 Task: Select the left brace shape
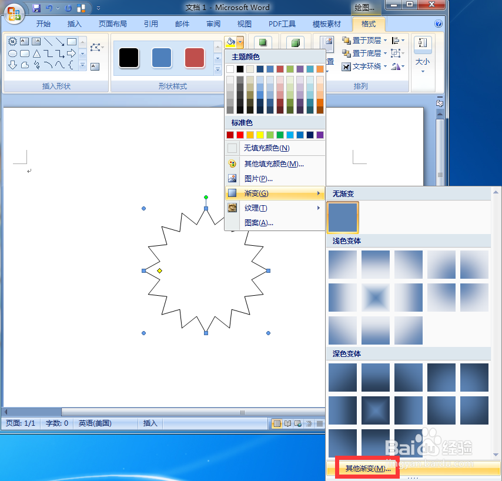point(71,65)
